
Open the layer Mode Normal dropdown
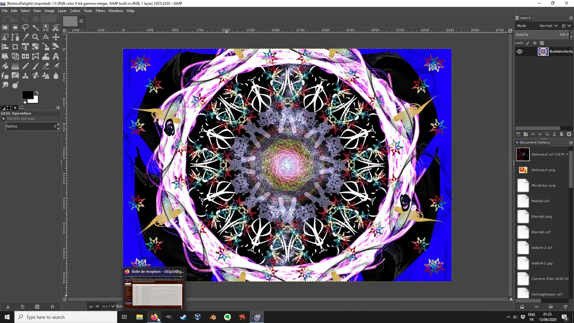537,26
